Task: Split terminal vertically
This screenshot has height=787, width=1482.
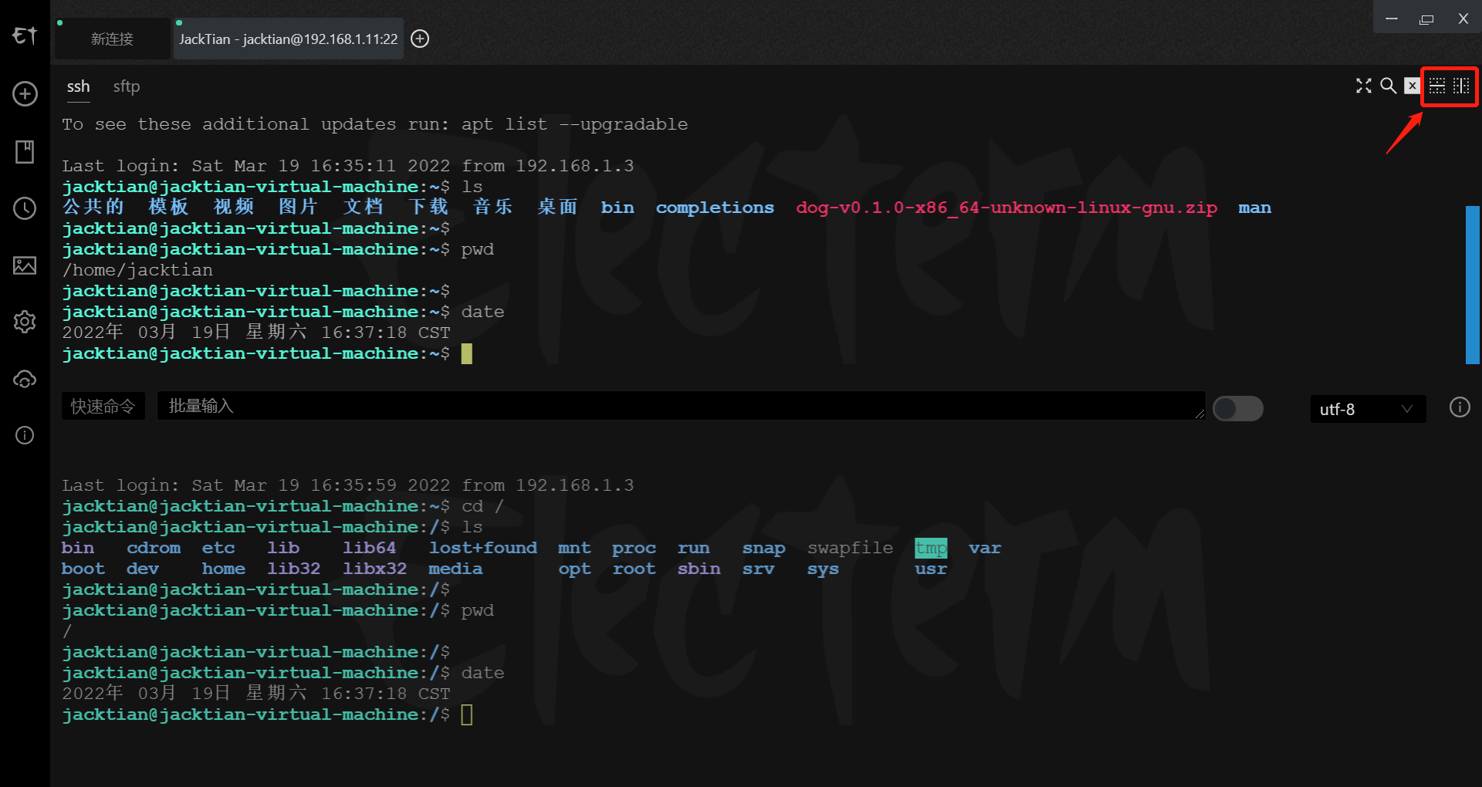Action: click(x=1461, y=86)
